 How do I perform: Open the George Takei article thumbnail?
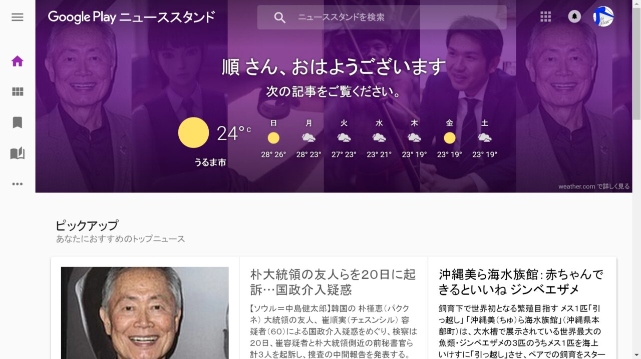point(145,312)
